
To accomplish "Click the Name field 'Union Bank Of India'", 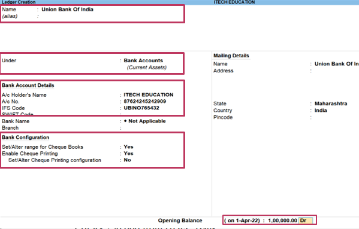I will pos(67,10).
